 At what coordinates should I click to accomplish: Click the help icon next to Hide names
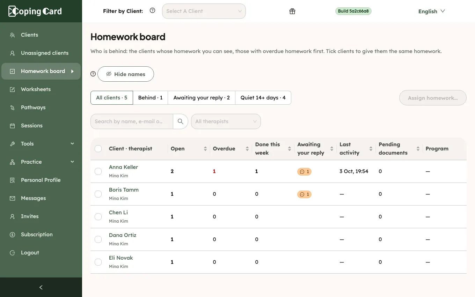coord(93,74)
